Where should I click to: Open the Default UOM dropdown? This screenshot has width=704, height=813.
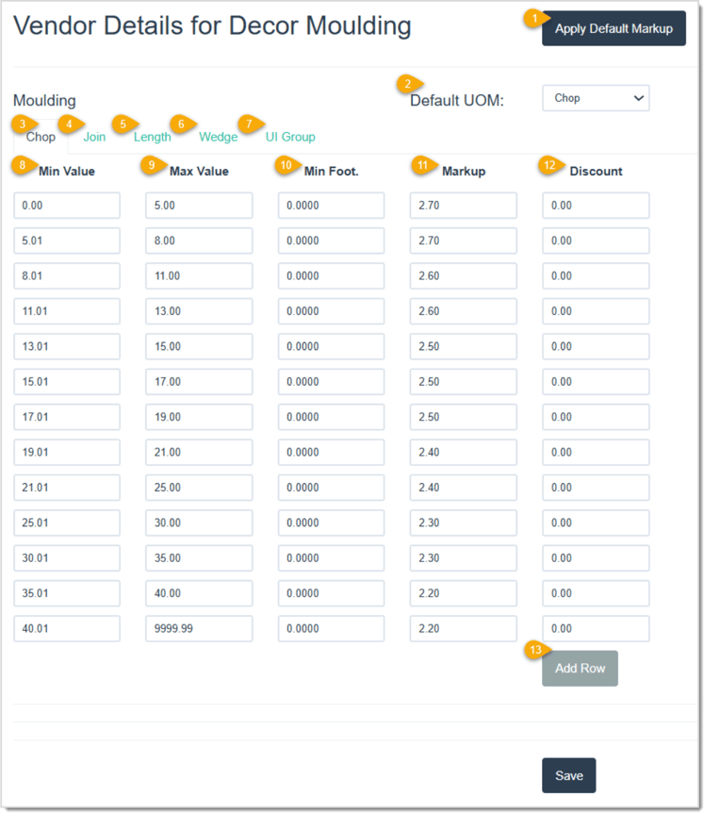coord(596,98)
